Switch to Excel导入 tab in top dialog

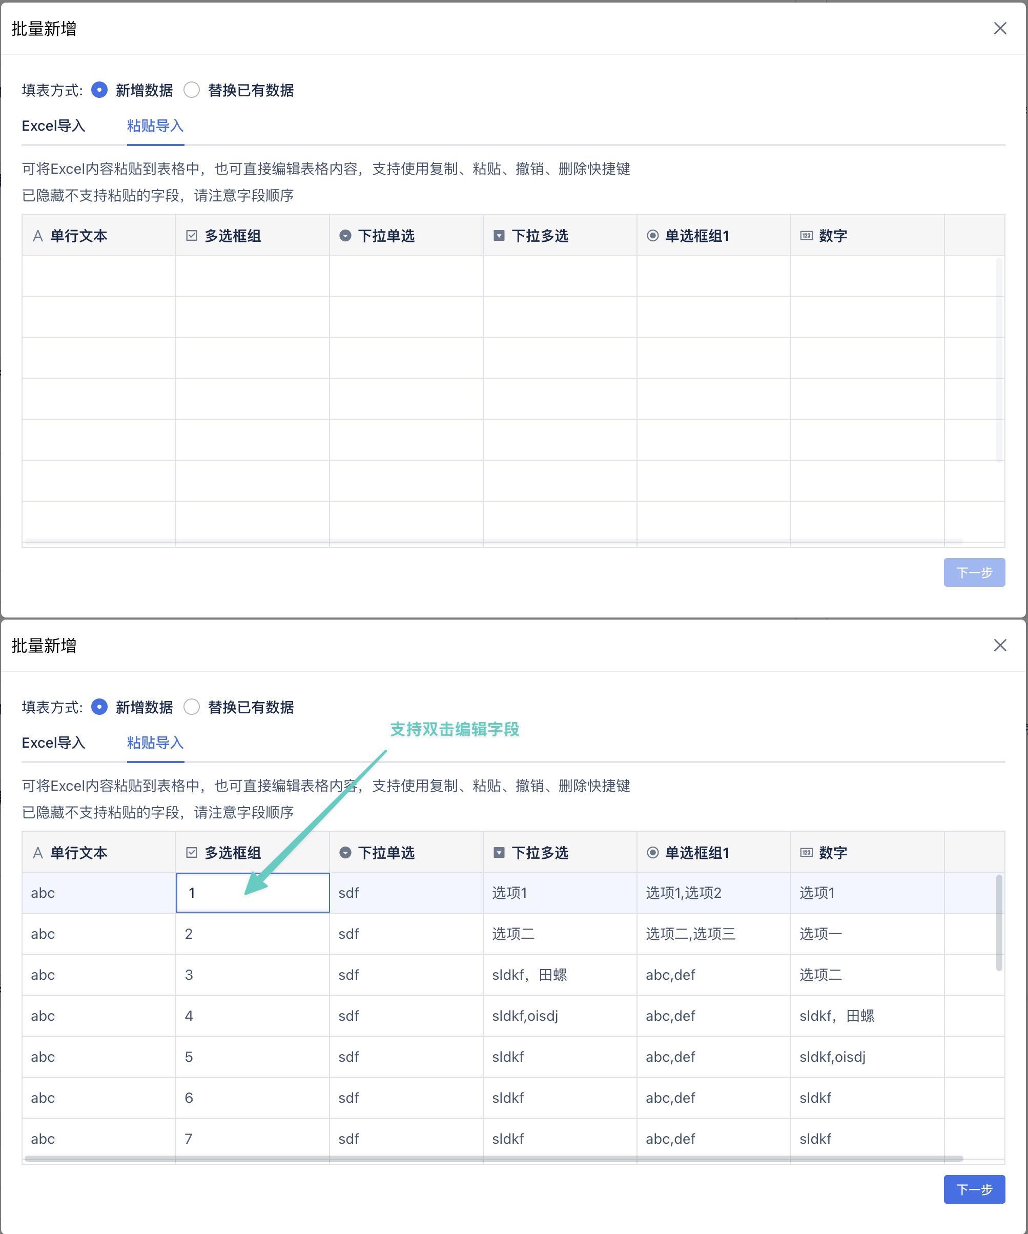(x=53, y=126)
